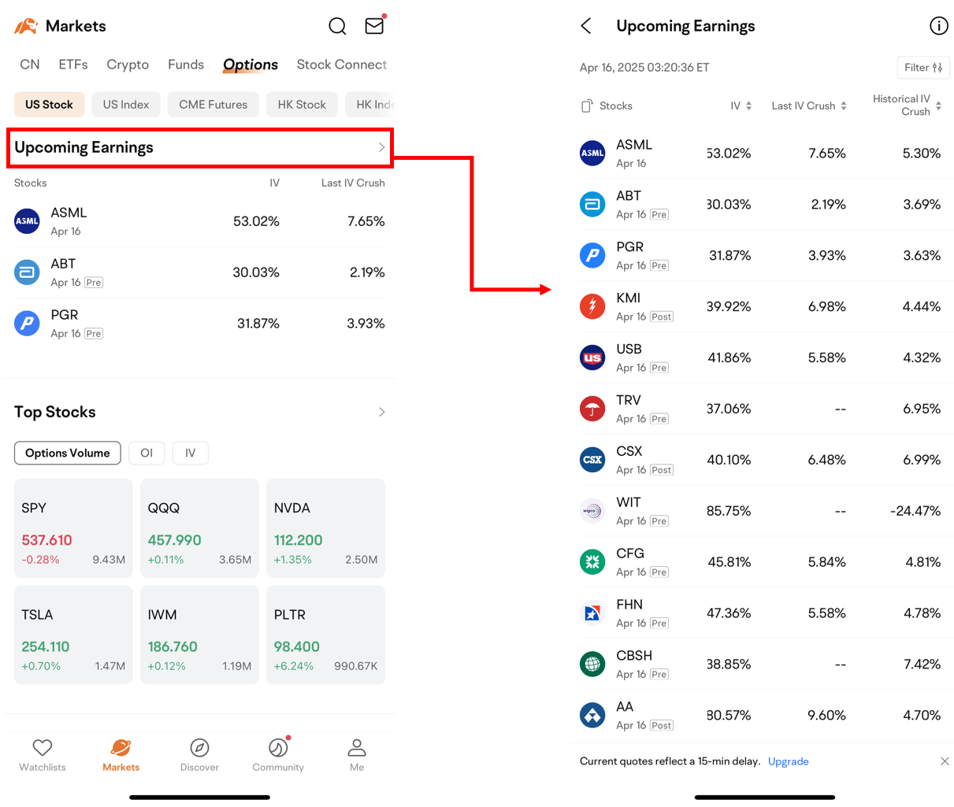Tap the ABT logo in the left list

point(27,272)
